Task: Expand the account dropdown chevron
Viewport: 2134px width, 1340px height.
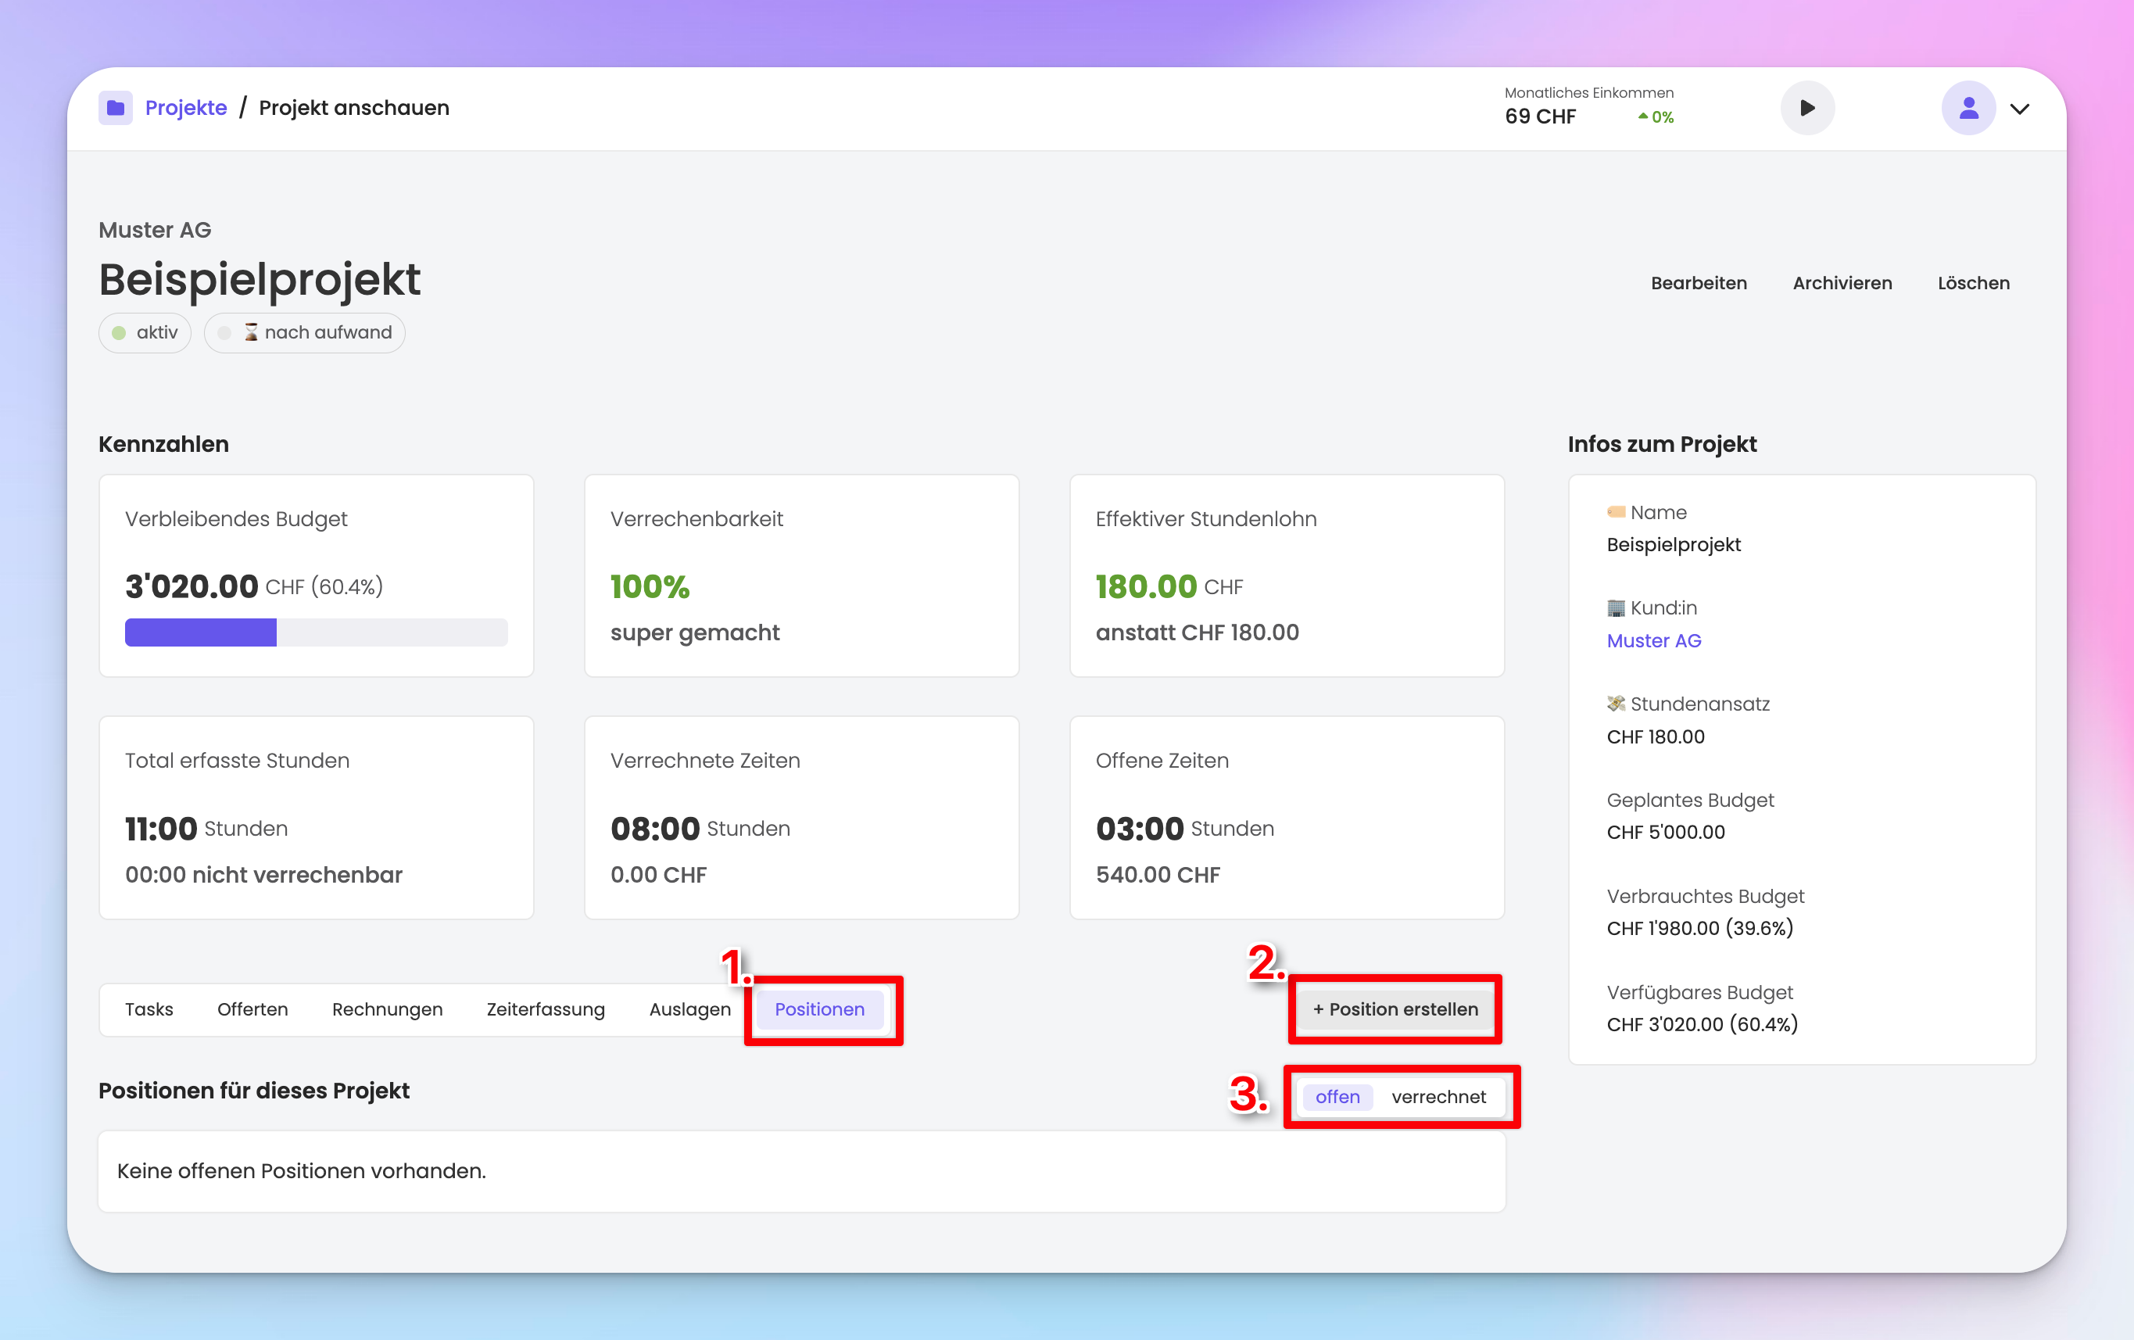Action: tap(2020, 109)
